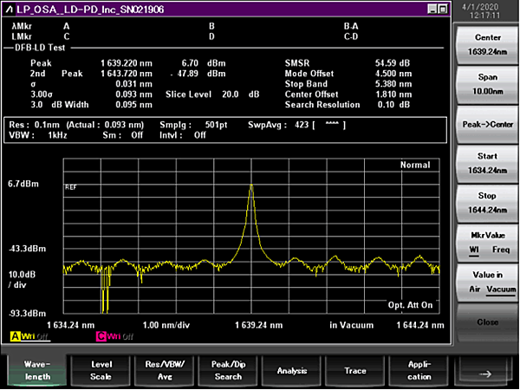520x390 pixels.
Task: Maximize the LP_OSA window
Action: click(x=442, y=9)
